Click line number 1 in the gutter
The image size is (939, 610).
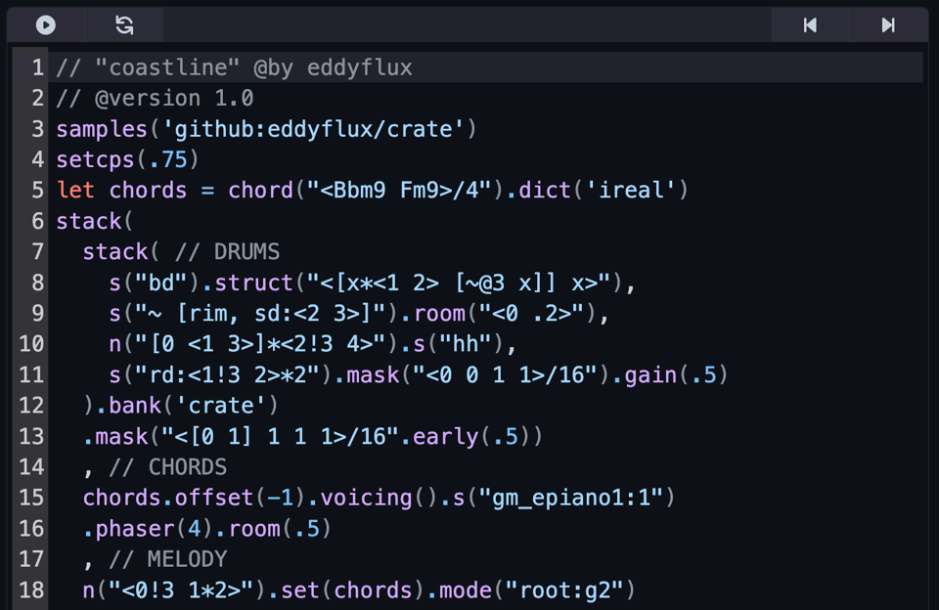[37, 67]
